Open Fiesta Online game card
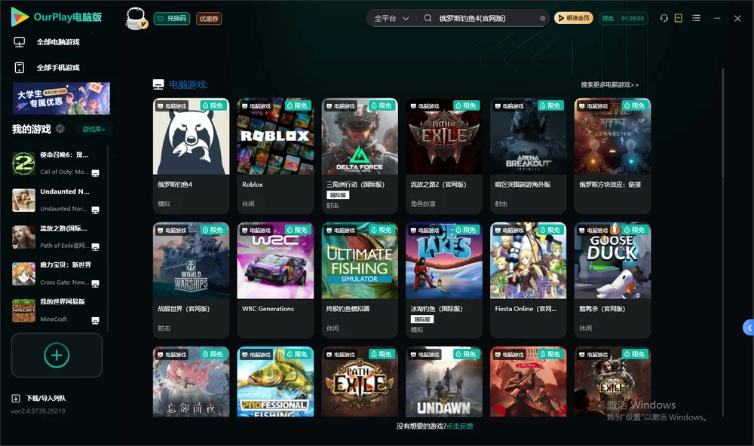 pos(528,280)
